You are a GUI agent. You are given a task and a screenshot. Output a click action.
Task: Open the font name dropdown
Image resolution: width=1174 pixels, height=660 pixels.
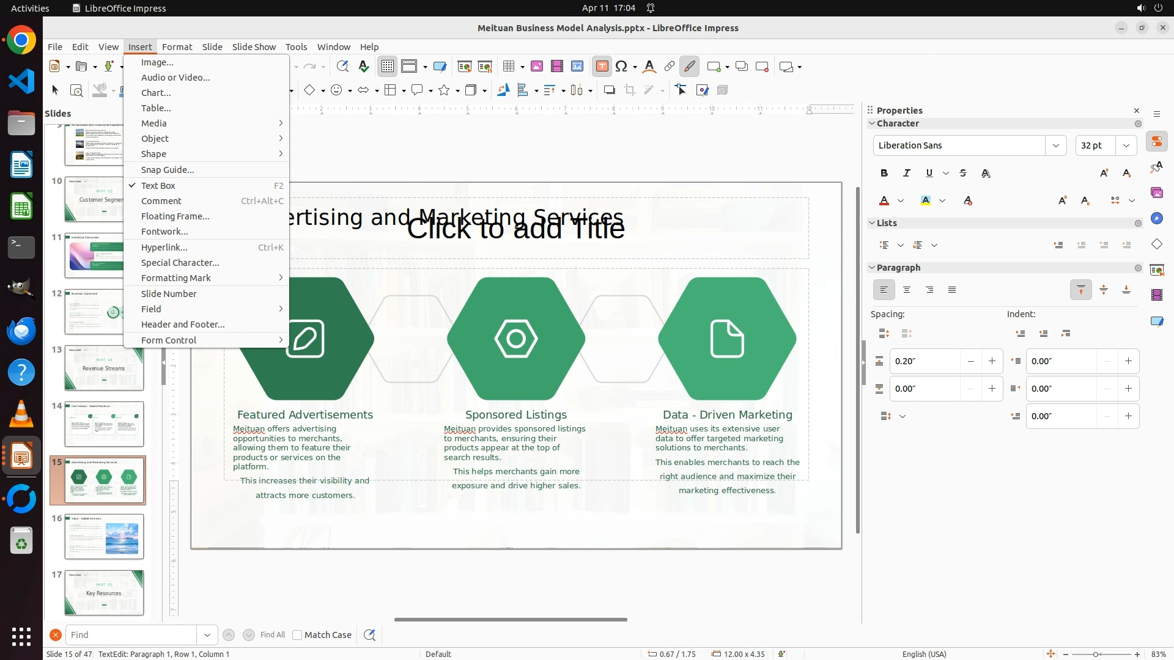pyautogui.click(x=1055, y=145)
